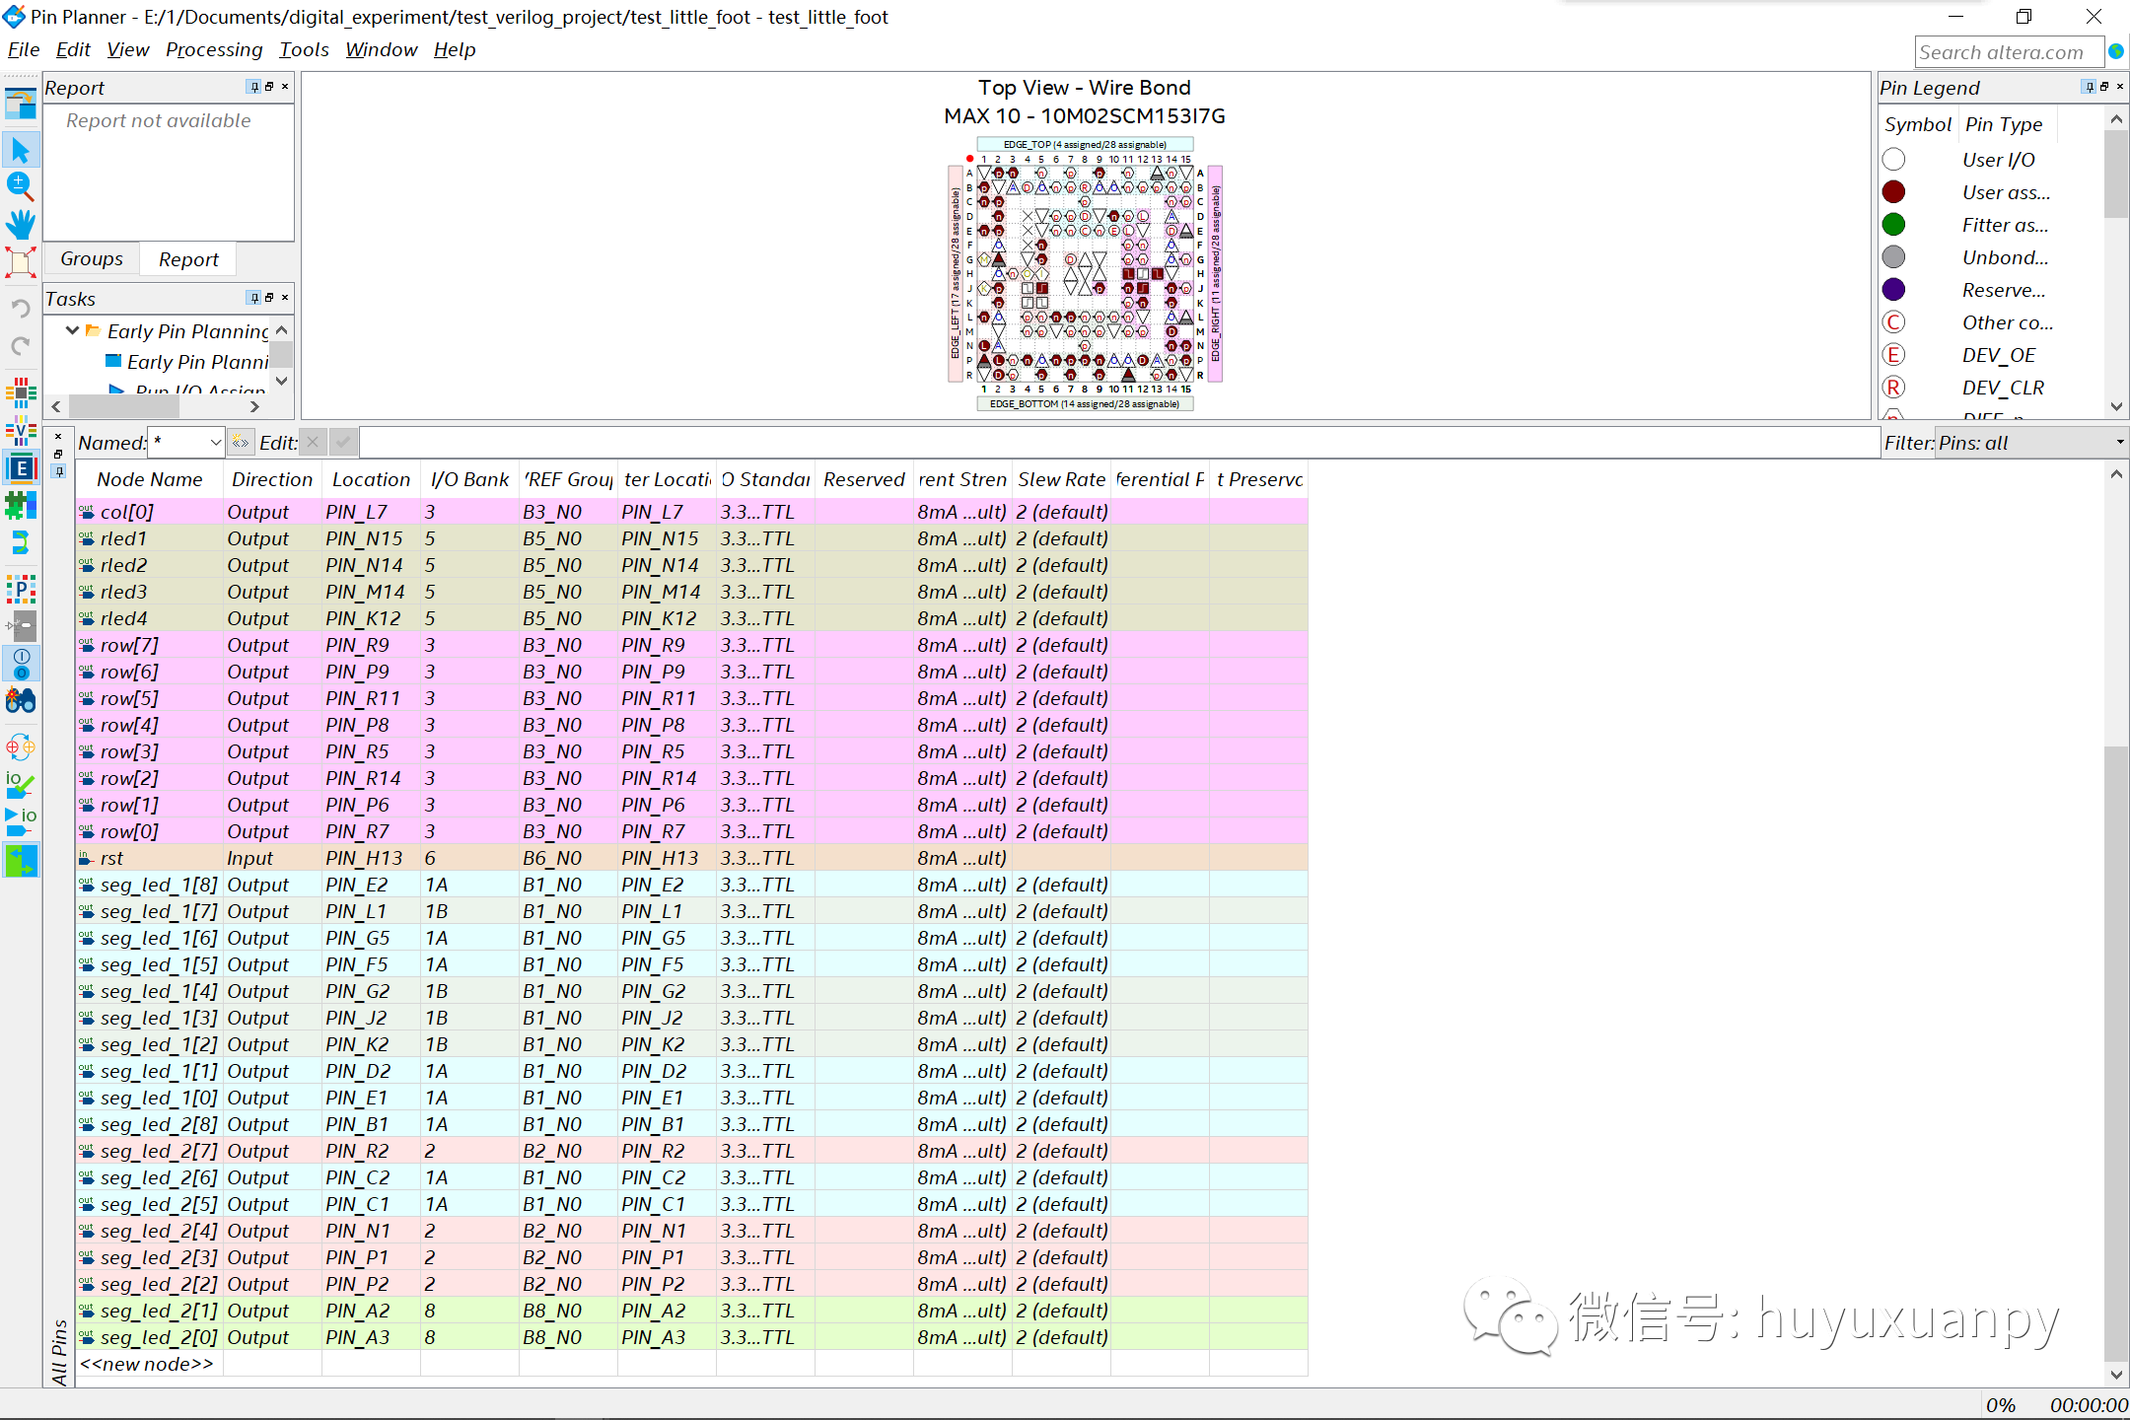Click the Search altera.com input field
This screenshot has width=2130, height=1420.
click(2007, 52)
